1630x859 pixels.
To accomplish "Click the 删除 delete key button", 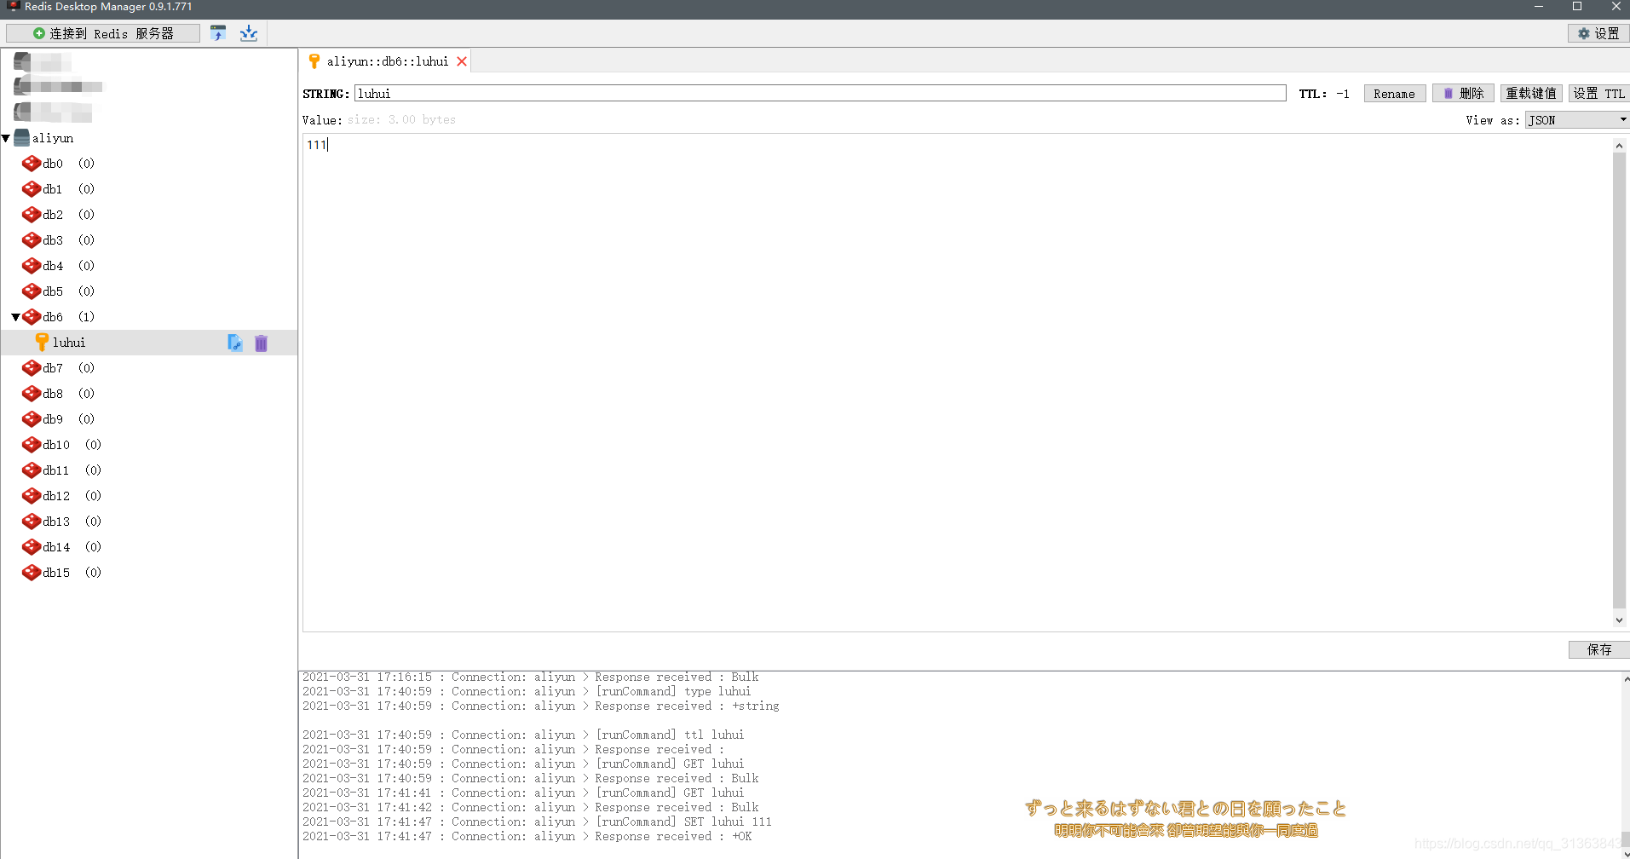I will 1463,94.
